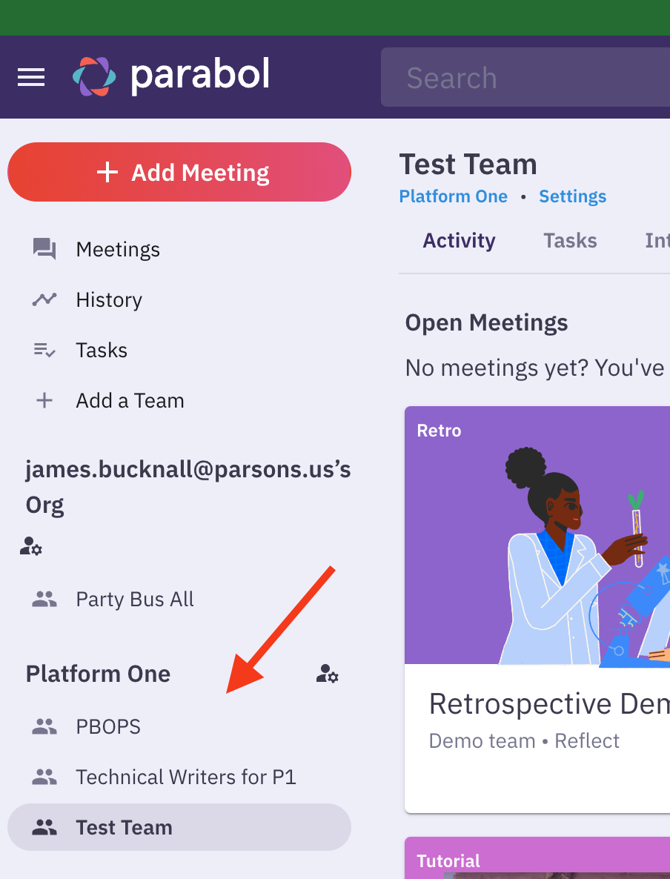Screen dimensions: 670x879
Task: Open the team Settings link
Action: point(572,196)
